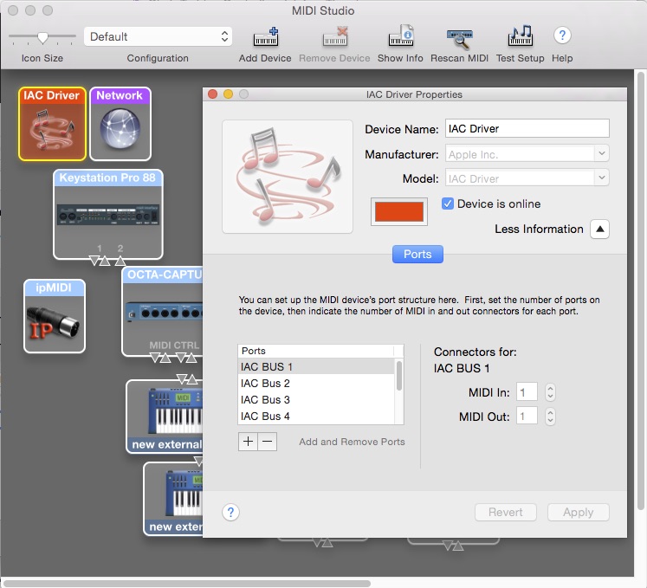This screenshot has width=647, height=588.
Task: Click the Add Device toolbar icon
Action: click(265, 38)
